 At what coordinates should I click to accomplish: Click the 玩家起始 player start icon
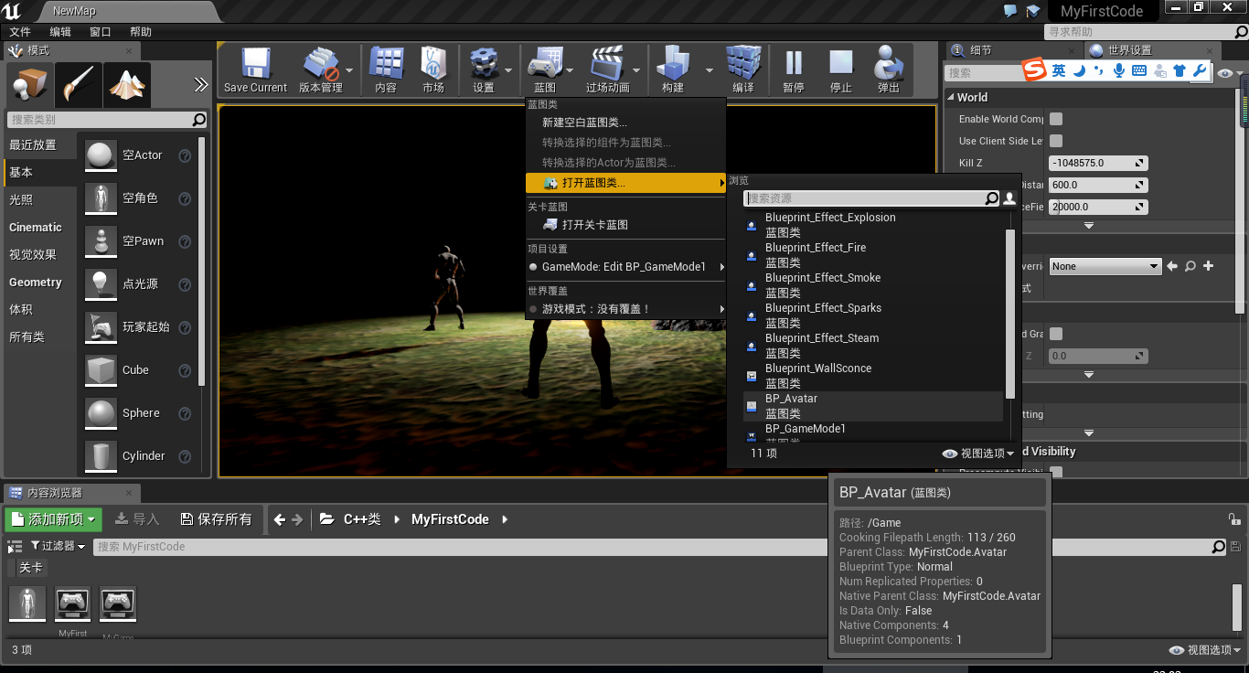[x=101, y=327]
